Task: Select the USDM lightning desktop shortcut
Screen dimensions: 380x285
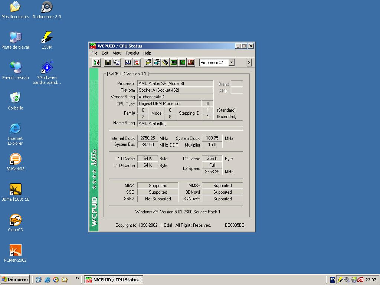Action: coord(47,40)
